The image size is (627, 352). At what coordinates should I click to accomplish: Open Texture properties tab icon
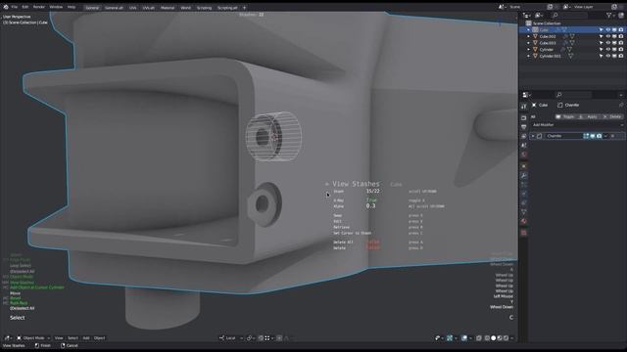pos(524,233)
